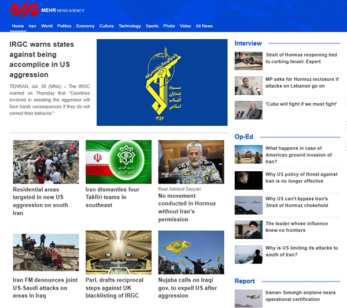This screenshot has height=308, width=347.
Task: Open 'Iran FM denounces joint US-Saudi attacks' article
Action: (45, 288)
